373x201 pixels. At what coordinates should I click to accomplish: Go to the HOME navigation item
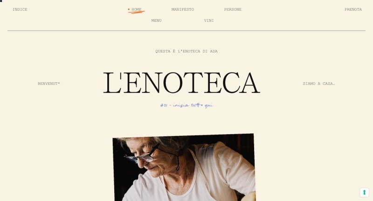click(137, 9)
